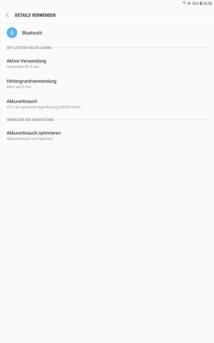
Task: Tap the Akkuverbrauch wird optimiert subtitle
Action: click(30, 139)
